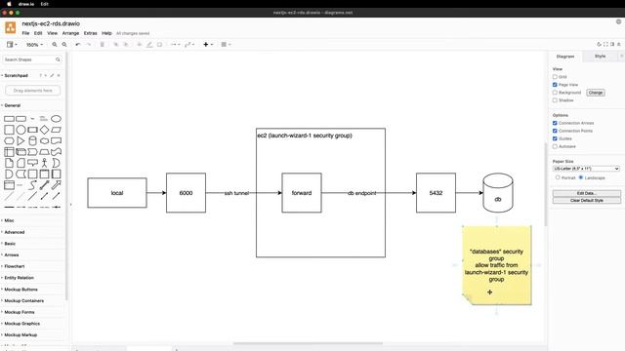This screenshot has height=351, width=625.
Task: Click the Clear Default Style button
Action: 586,201
